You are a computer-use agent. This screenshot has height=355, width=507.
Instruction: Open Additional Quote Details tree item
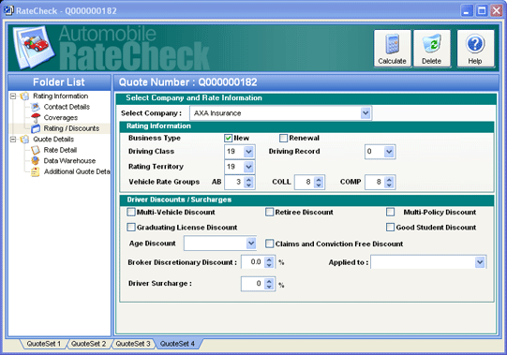click(x=77, y=171)
